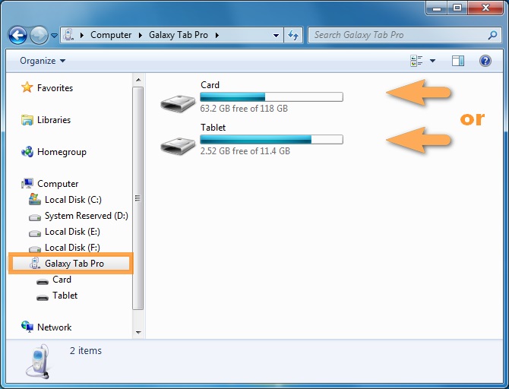The width and height of the screenshot is (509, 389).
Task: Click the Network globe icon
Action: (x=27, y=327)
